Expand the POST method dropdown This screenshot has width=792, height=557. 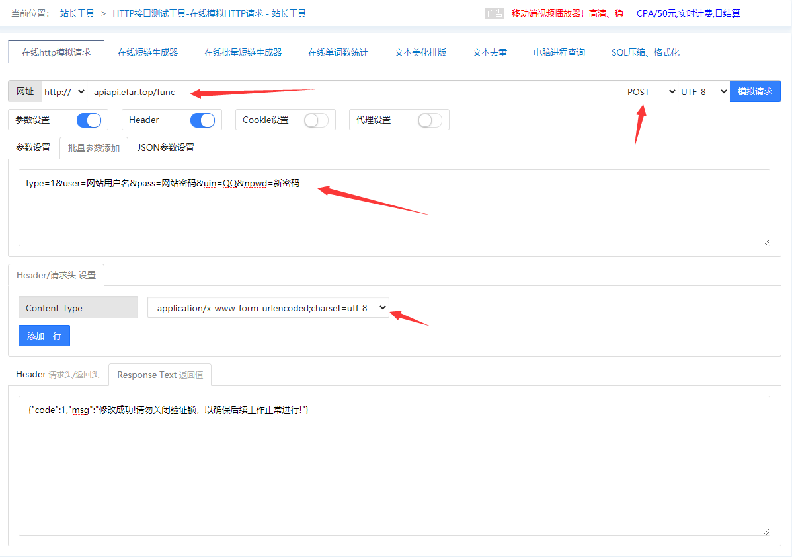coord(651,92)
